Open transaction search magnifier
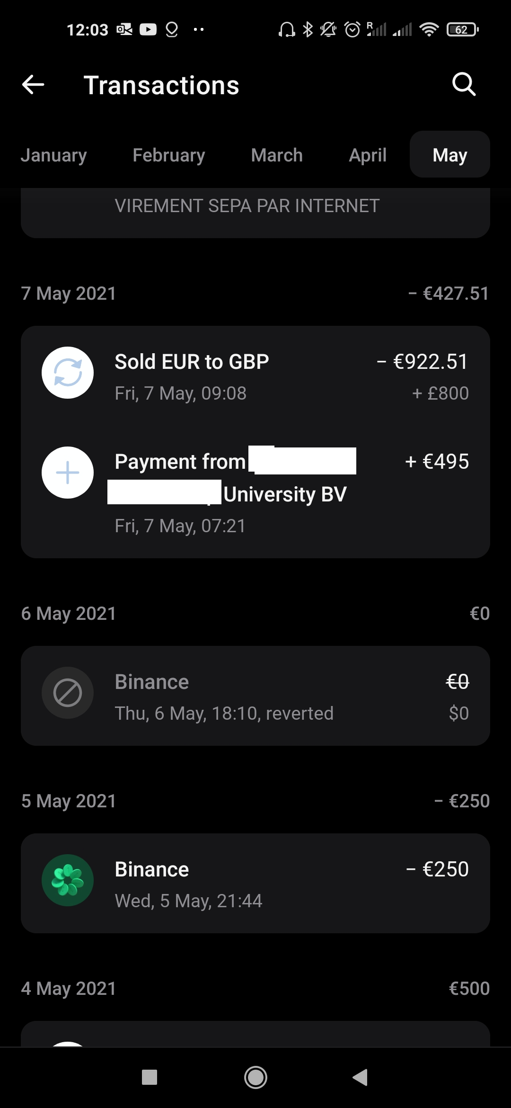The image size is (511, 1108). 463,85
